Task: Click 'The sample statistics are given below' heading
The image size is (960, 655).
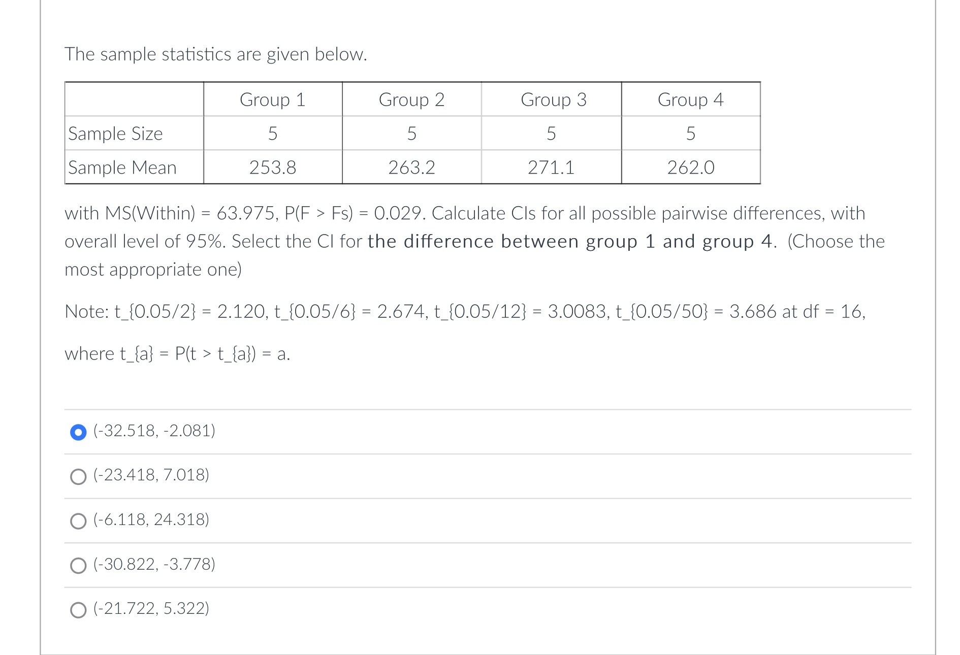Action: [216, 54]
